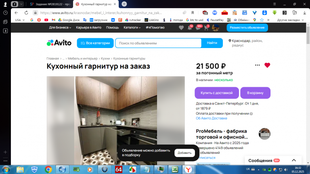Screen dimensions: 310x174
Task: Go to the Главная breadcrumb link
Action: tap(52, 59)
